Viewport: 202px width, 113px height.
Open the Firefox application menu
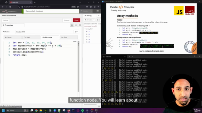coord(98,7)
